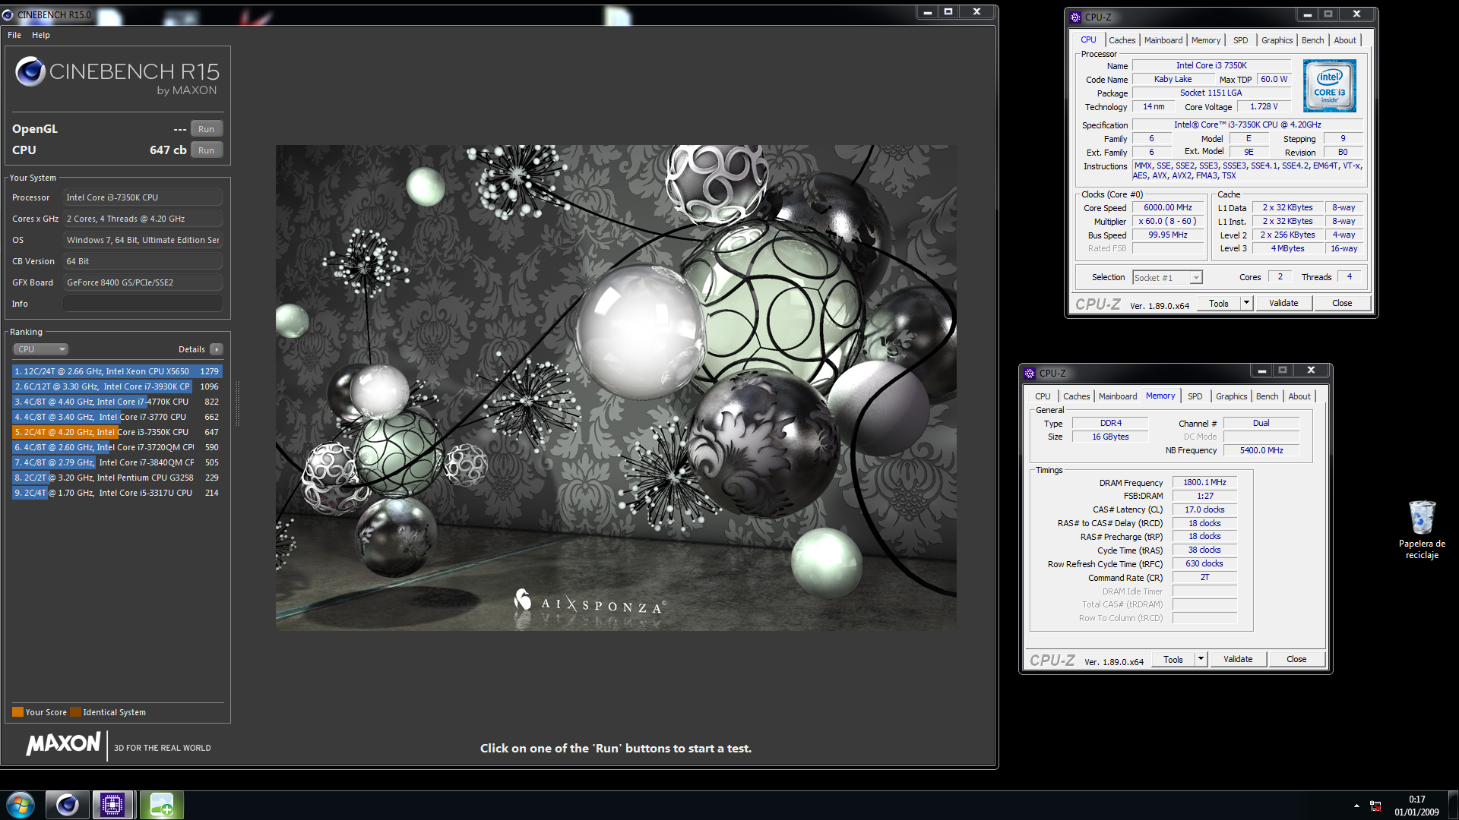Viewport: 1459px width, 820px height.
Task: Click Close button in top CPU-Z window
Action: tap(1342, 303)
